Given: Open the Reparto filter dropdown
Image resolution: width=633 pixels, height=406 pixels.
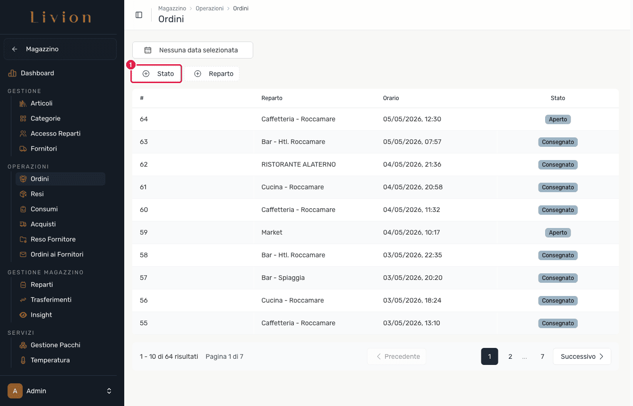Looking at the screenshot, I should (x=212, y=74).
